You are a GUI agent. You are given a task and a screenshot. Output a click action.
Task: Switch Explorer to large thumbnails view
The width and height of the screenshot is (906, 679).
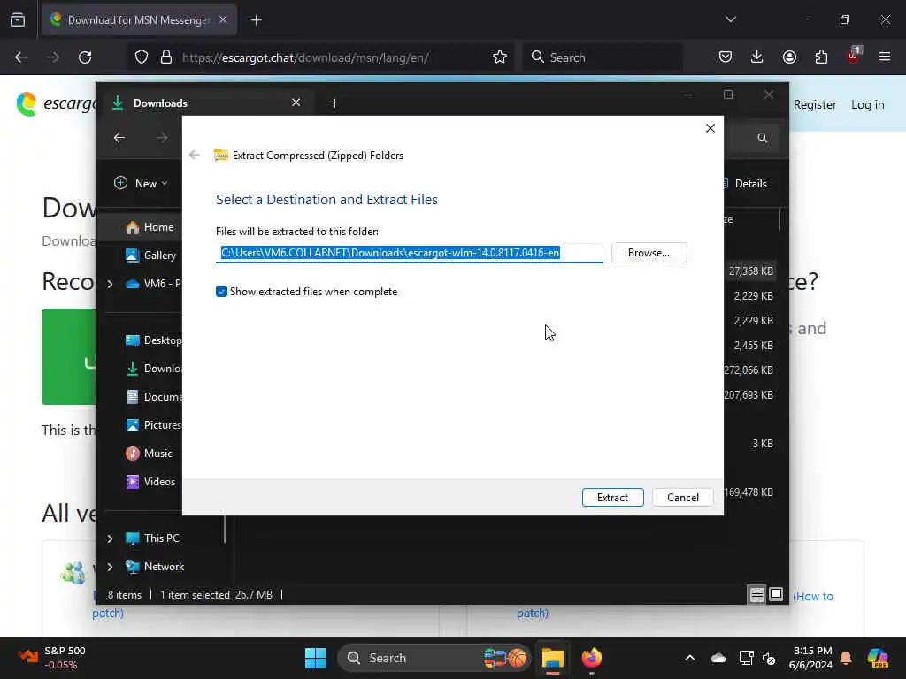[x=776, y=594]
